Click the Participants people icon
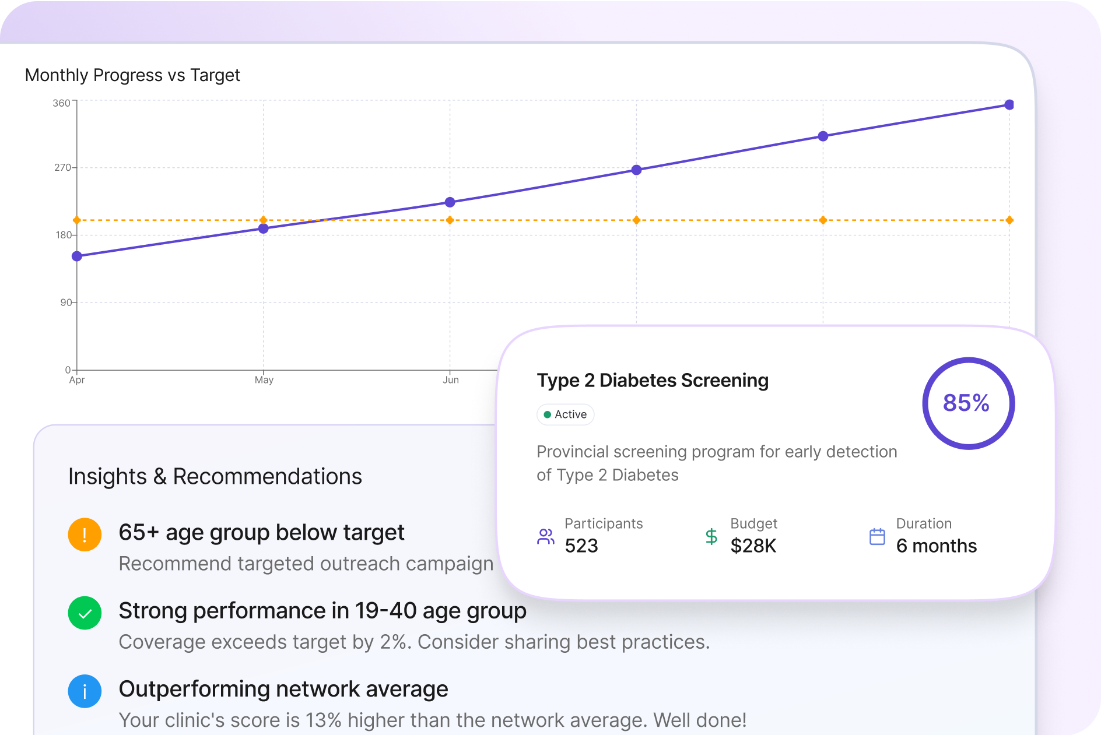The width and height of the screenshot is (1101, 735). (x=545, y=536)
